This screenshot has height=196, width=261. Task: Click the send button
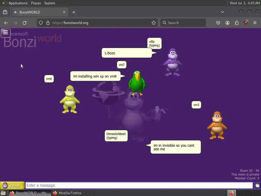tap(12, 186)
